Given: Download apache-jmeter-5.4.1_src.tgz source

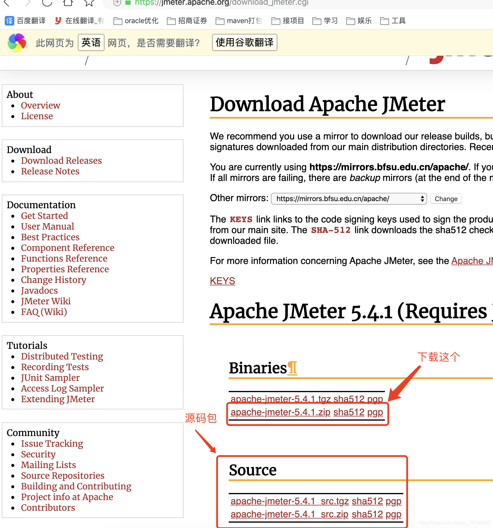Looking at the screenshot, I should 290,501.
